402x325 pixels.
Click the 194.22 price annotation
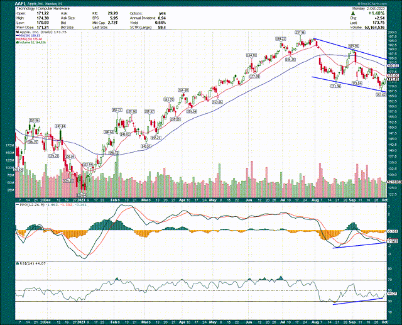tap(281, 39)
